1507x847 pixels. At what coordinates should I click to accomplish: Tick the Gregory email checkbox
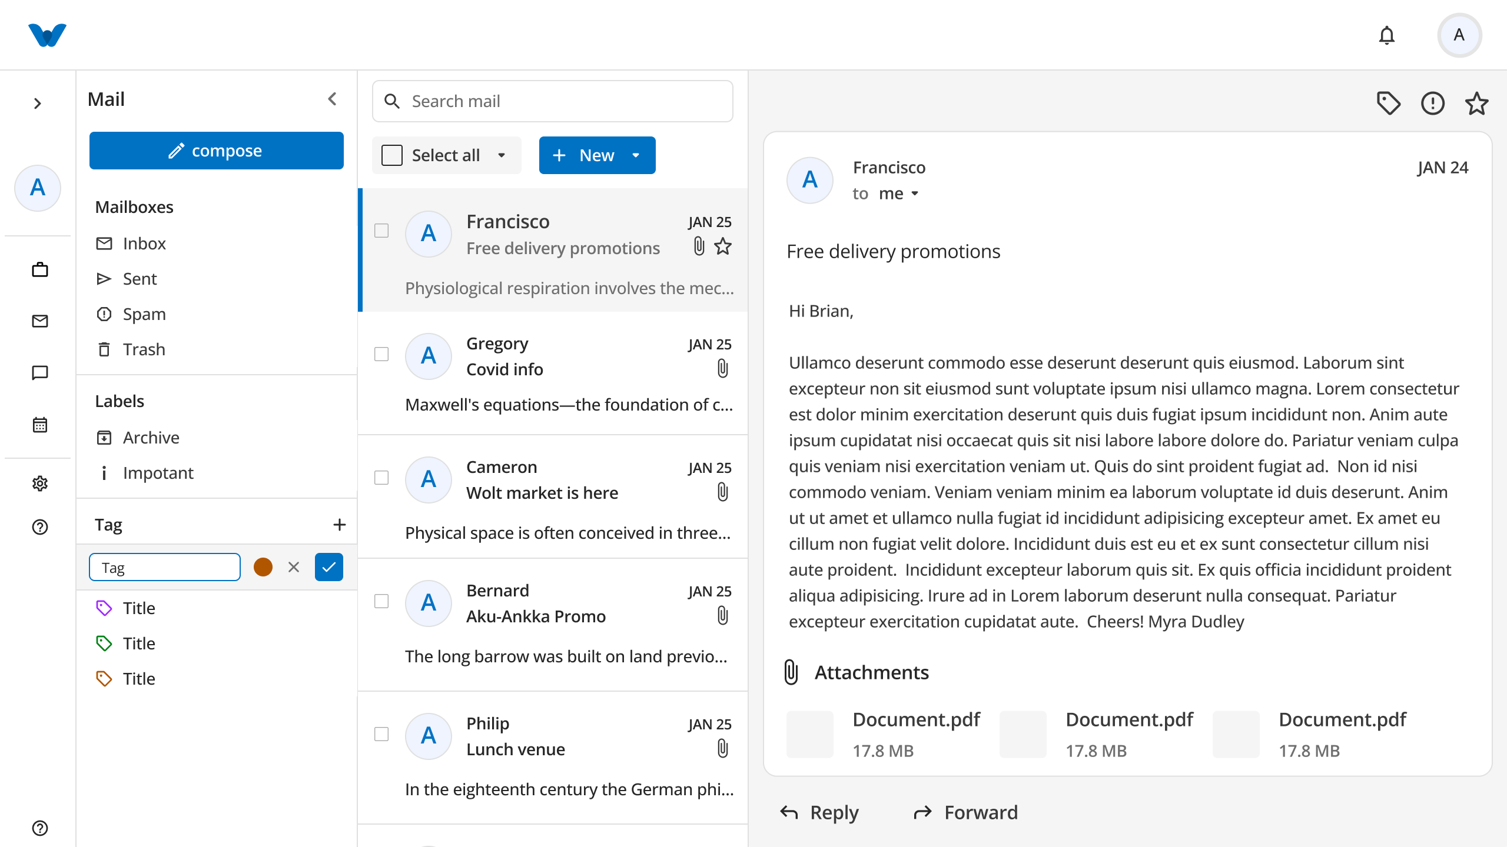tap(381, 354)
